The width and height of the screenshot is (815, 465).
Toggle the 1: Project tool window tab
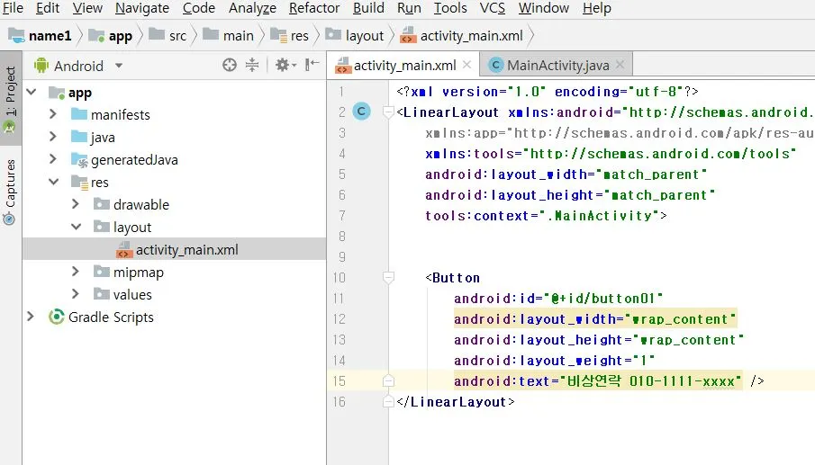pyautogui.click(x=10, y=99)
